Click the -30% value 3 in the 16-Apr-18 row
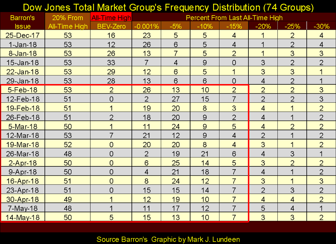The image size is (336, 244). point(322,181)
